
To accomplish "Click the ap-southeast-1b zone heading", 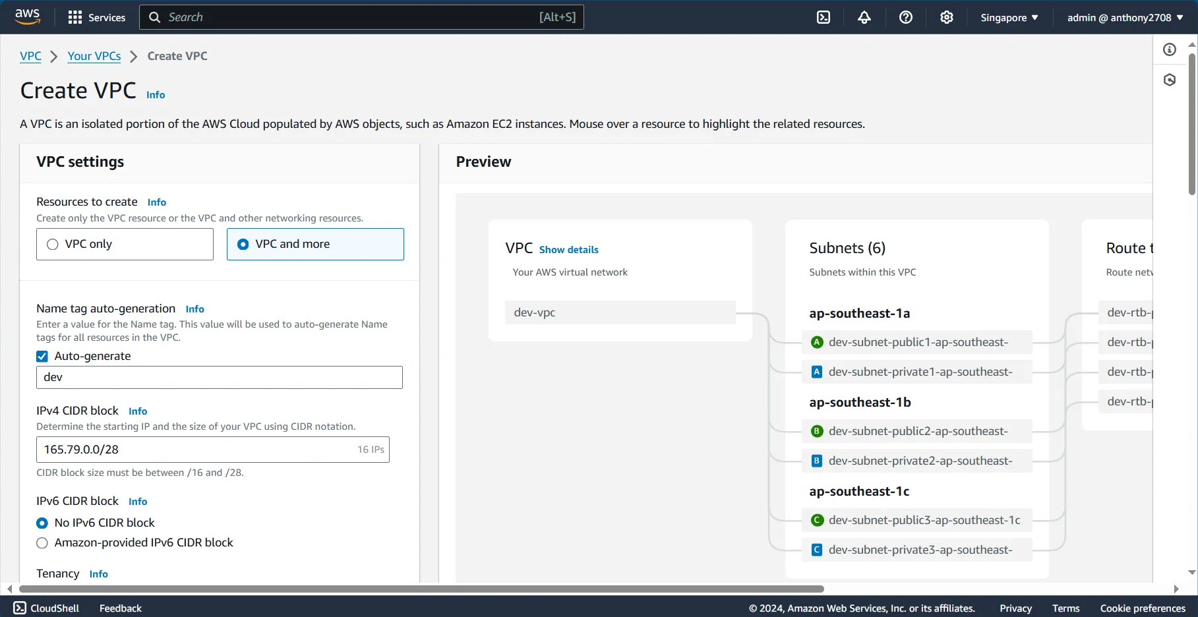I will [x=860, y=403].
